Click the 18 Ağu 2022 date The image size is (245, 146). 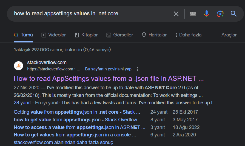tap(186, 127)
